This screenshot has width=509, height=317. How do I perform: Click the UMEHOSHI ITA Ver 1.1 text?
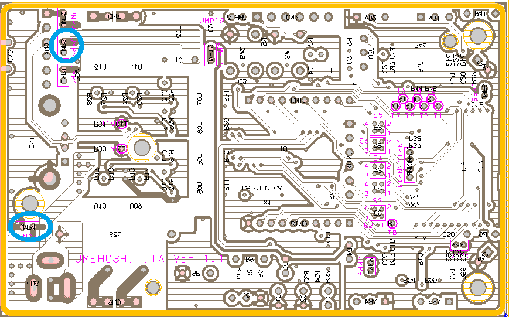point(151,258)
